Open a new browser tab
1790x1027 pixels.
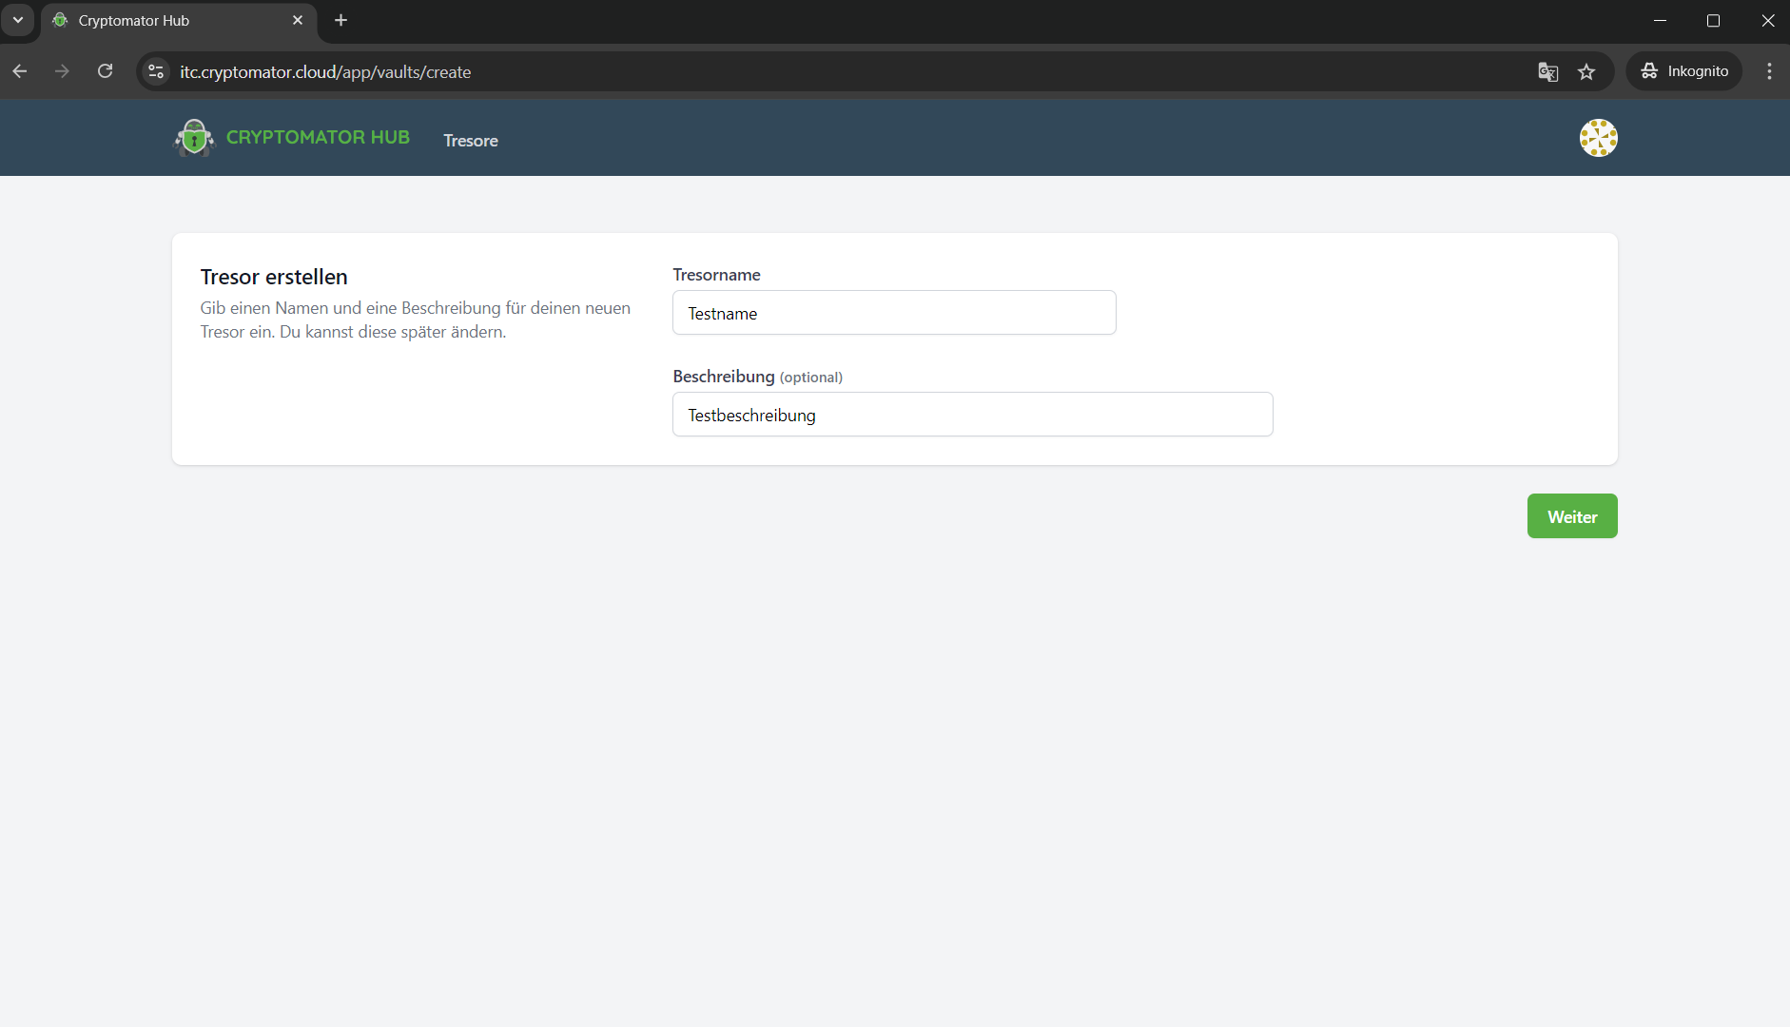pyautogui.click(x=340, y=20)
